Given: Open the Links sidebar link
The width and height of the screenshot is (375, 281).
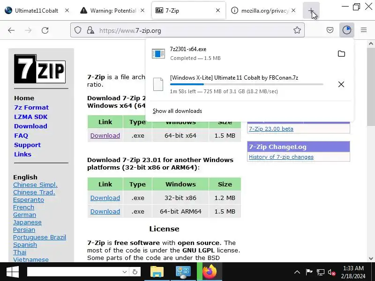Looking at the screenshot, I should 22,155.
